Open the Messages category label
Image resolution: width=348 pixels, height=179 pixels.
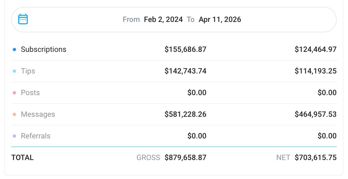pos(38,114)
